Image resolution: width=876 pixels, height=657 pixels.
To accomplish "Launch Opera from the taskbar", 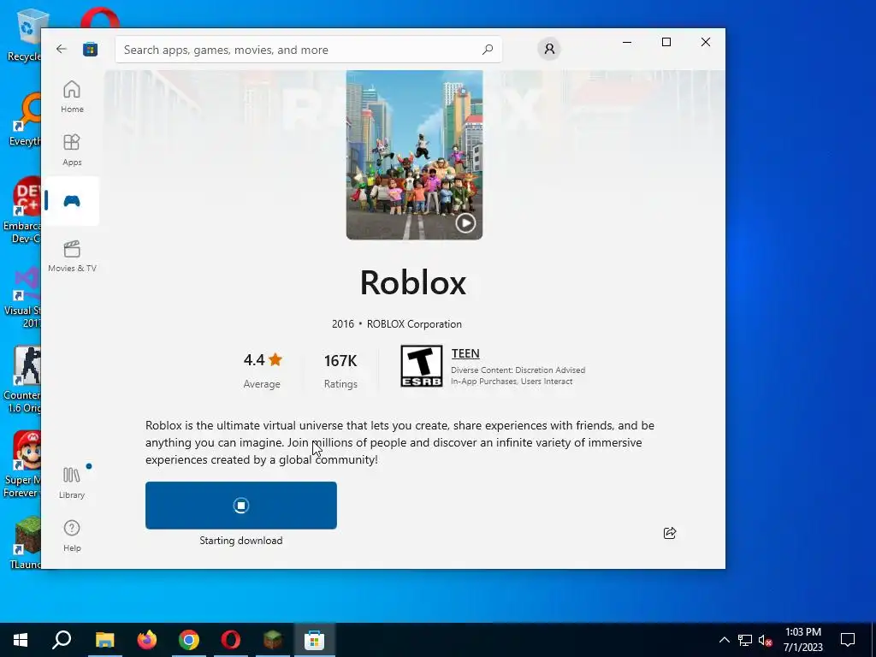I will [231, 640].
